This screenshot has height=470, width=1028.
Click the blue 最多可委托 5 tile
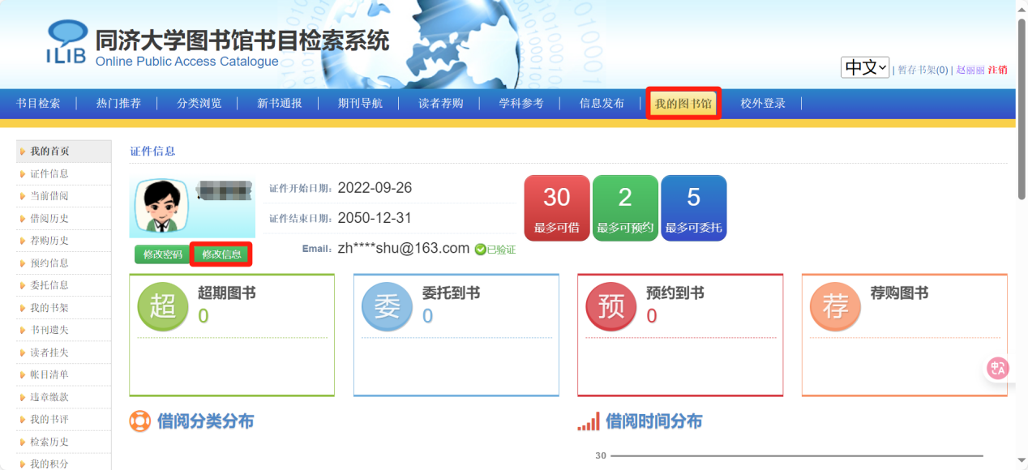pyautogui.click(x=693, y=207)
